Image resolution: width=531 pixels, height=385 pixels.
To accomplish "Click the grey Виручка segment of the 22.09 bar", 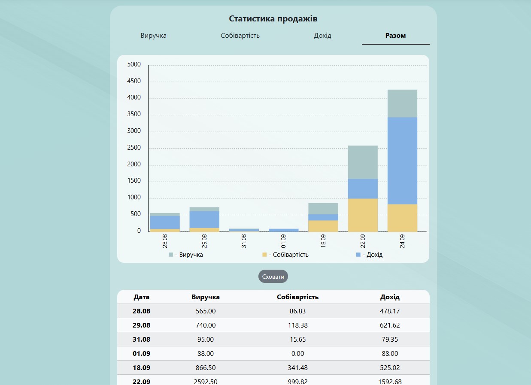I will [x=363, y=162].
